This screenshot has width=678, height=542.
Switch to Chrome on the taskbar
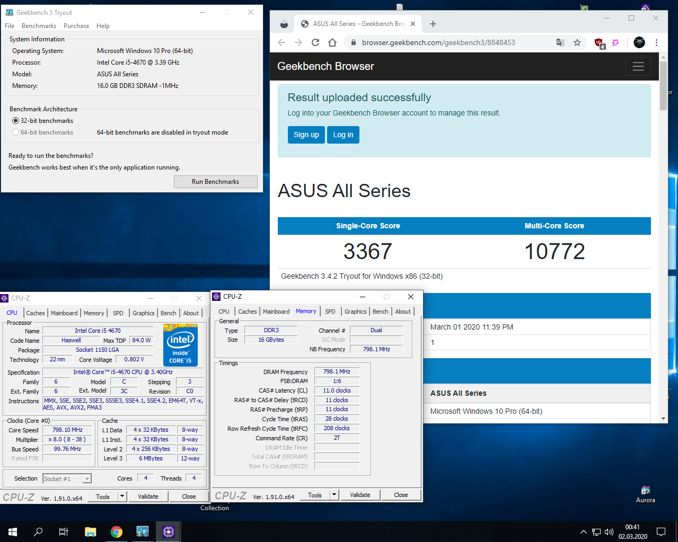117,531
